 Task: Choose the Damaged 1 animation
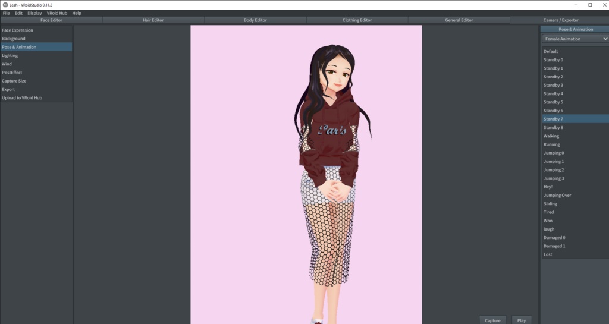click(575, 246)
